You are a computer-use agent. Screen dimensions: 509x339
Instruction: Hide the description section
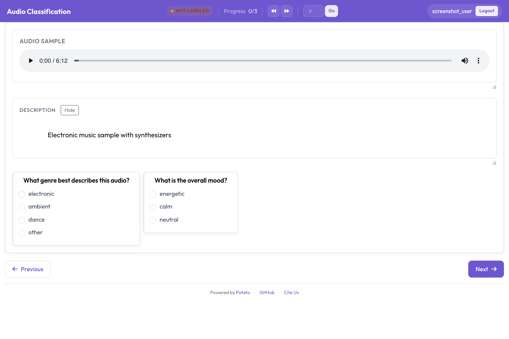(x=70, y=110)
